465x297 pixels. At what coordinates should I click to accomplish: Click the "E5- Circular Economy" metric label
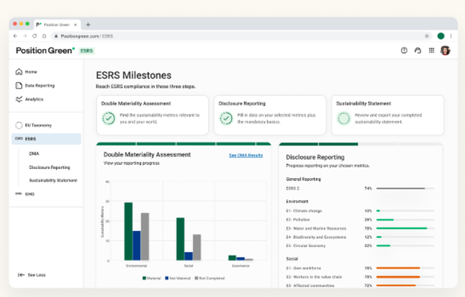point(306,246)
